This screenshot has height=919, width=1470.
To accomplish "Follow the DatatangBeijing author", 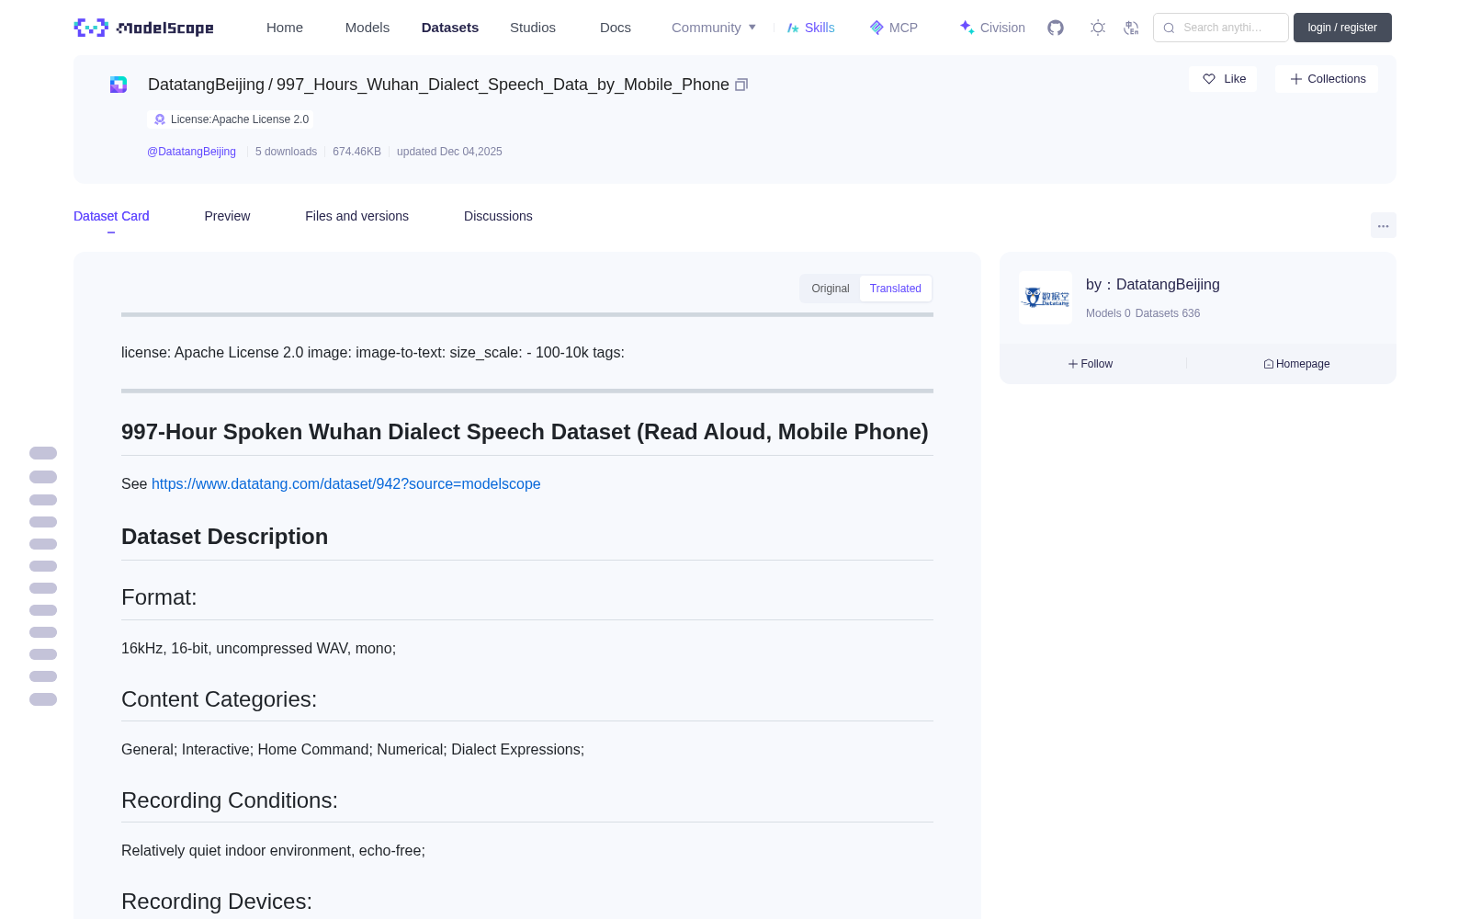I will coord(1091,364).
